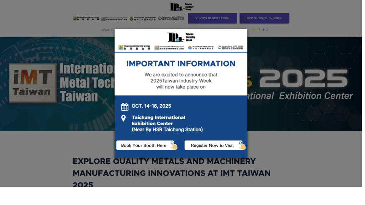Switch language to EN
365x205 pixels.
click(254, 30)
